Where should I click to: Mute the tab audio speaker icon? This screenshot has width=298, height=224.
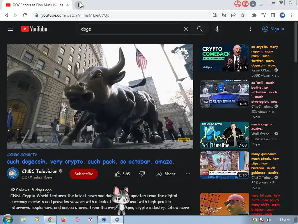click(x=61, y=5)
